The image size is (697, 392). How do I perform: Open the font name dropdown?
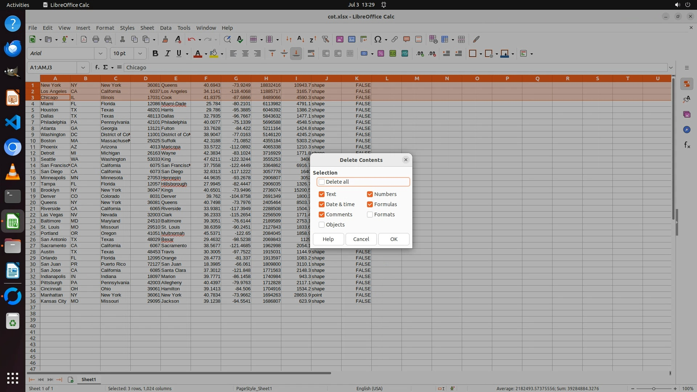pyautogui.click(x=101, y=53)
